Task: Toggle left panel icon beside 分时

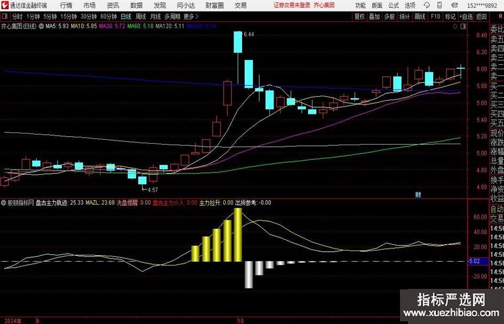Action: (5, 16)
